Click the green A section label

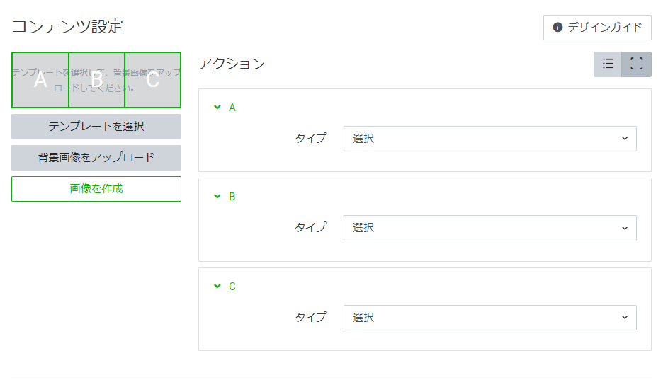[232, 108]
